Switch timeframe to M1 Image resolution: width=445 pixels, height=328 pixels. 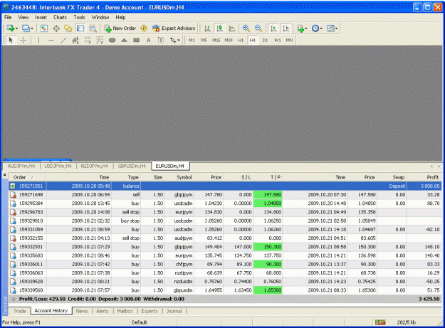192,41
